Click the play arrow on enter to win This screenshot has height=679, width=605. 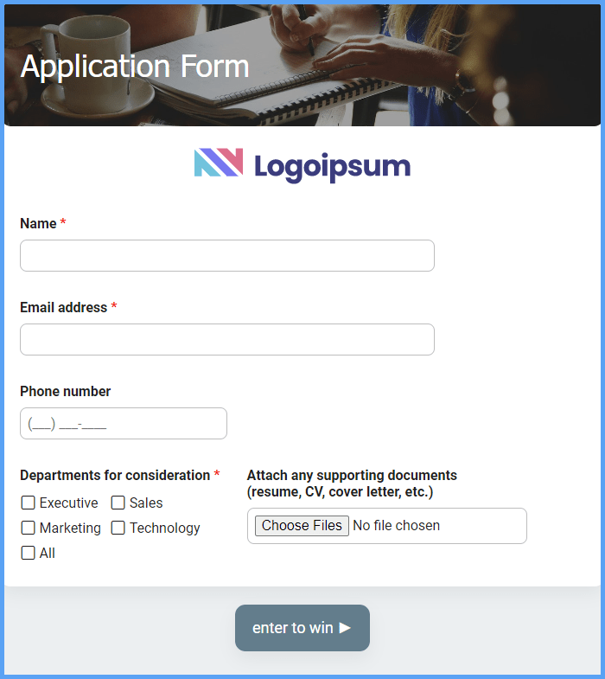345,627
